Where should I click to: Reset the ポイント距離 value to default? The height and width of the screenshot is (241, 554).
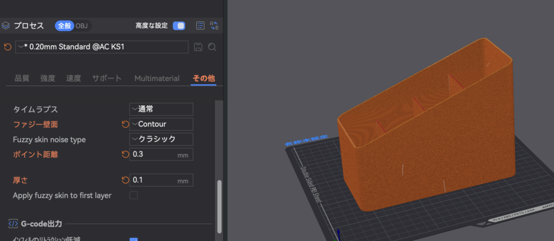pyautogui.click(x=126, y=155)
